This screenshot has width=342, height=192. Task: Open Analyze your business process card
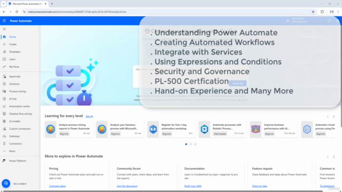pos(120,129)
